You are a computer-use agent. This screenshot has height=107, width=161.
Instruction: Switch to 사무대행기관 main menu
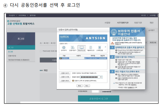(x=123, y=23)
